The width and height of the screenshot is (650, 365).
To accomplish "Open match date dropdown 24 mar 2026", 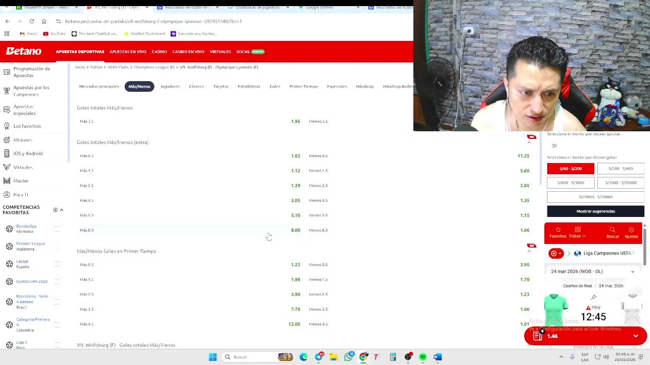I will tap(593, 271).
